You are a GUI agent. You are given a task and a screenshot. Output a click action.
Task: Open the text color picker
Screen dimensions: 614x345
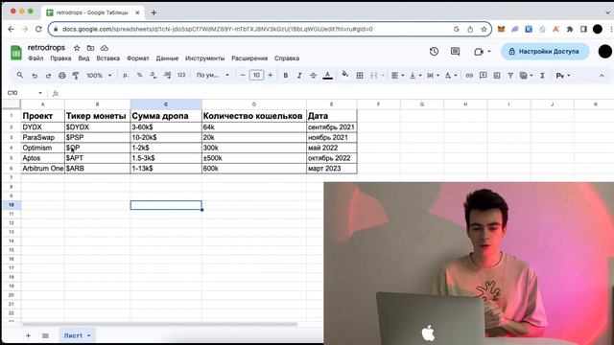click(x=328, y=76)
